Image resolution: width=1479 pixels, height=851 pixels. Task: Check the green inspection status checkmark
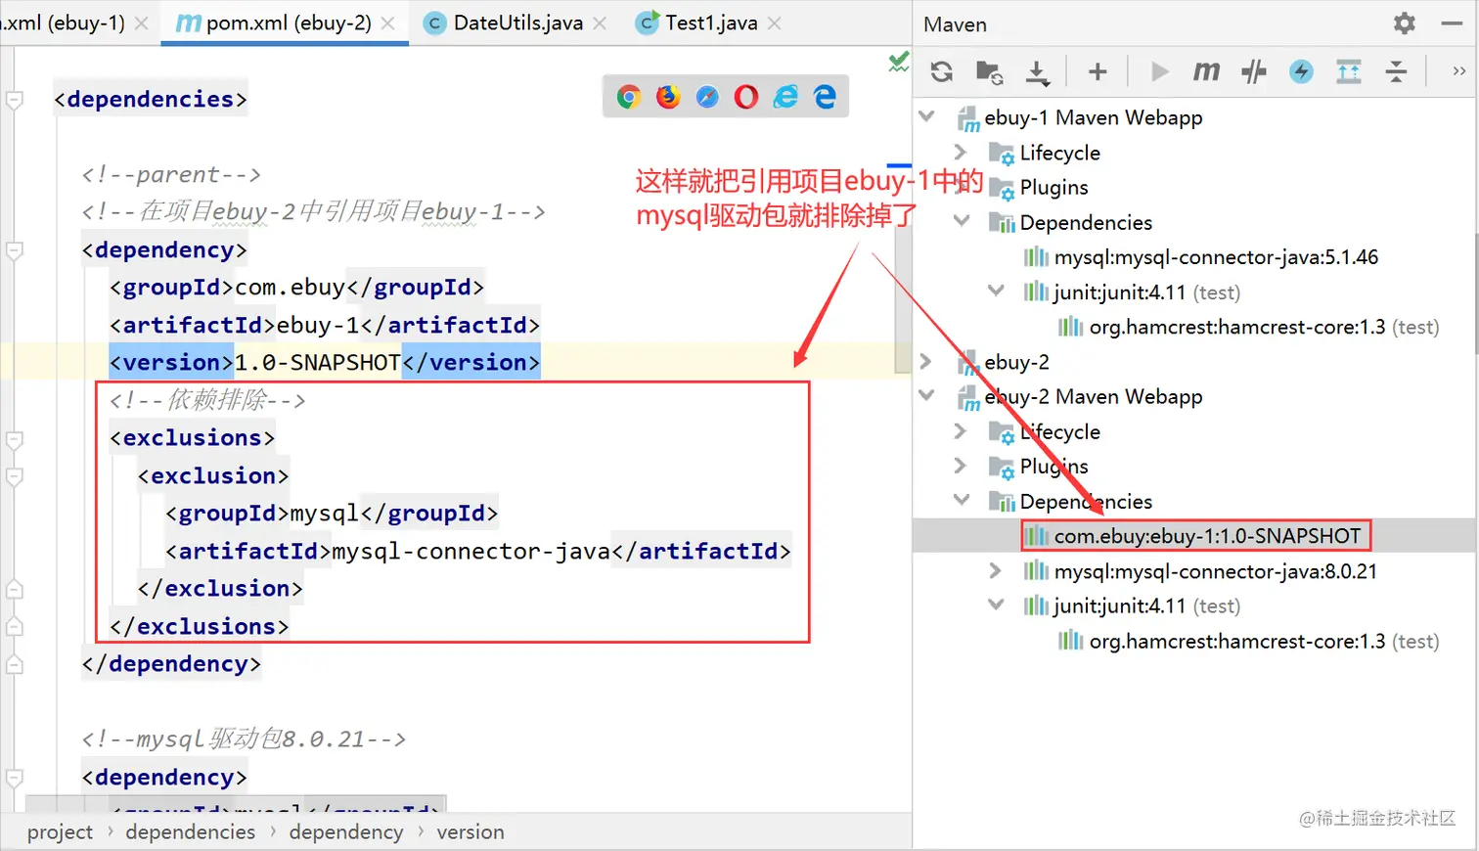[x=899, y=63]
